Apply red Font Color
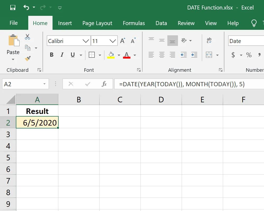The width and height of the screenshot is (264, 211). click(127, 55)
